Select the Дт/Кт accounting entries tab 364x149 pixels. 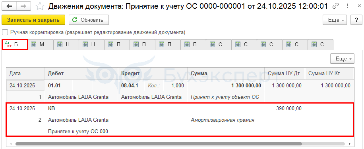click(x=15, y=45)
